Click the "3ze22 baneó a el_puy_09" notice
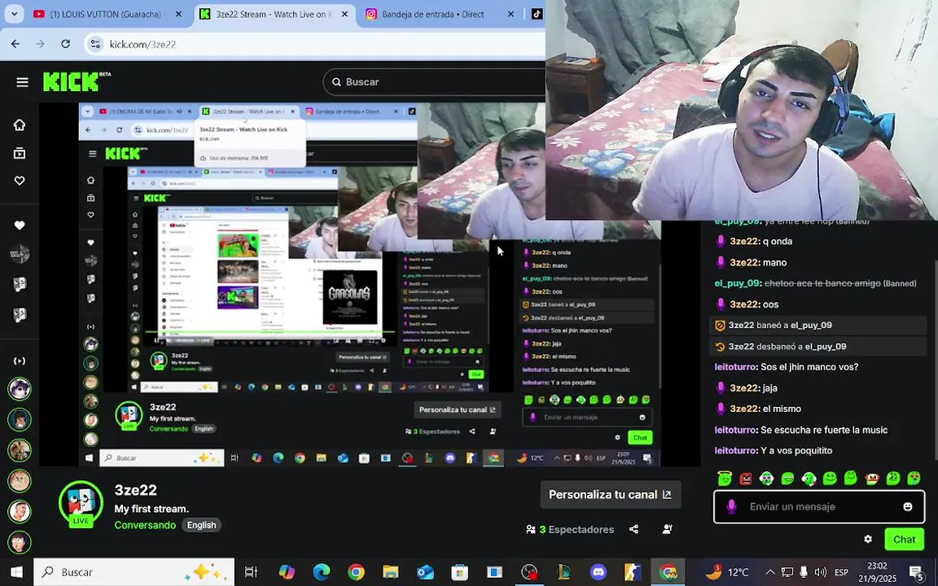 [x=817, y=326]
